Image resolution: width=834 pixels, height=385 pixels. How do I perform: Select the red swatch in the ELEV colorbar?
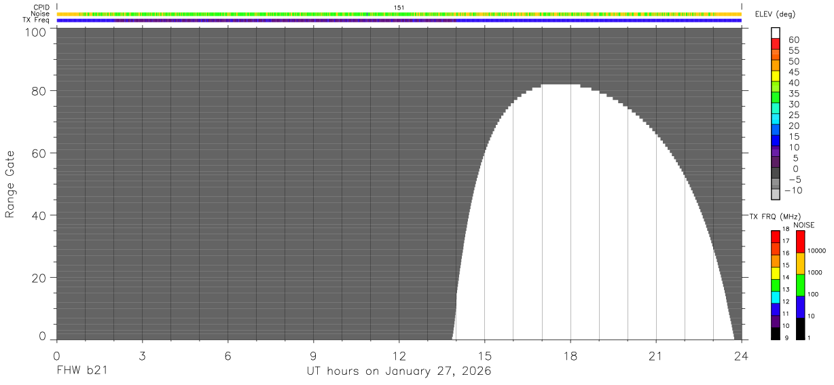coord(776,43)
